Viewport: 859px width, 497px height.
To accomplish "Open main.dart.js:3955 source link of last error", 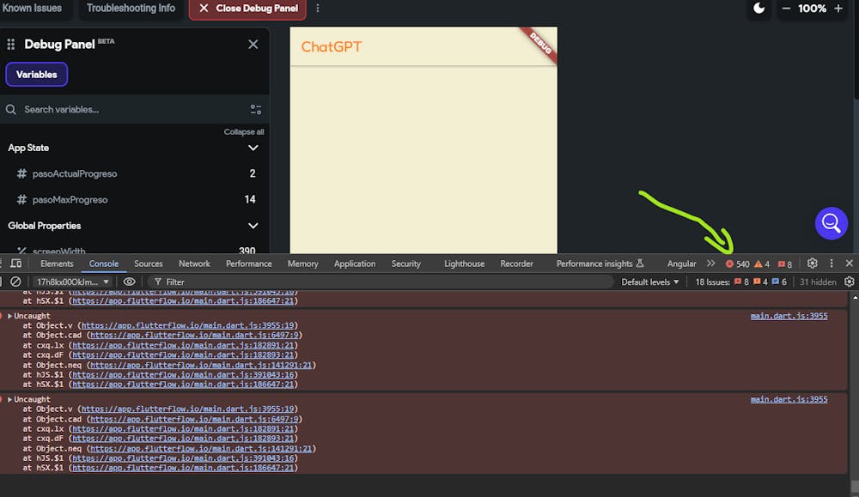I will click(789, 399).
